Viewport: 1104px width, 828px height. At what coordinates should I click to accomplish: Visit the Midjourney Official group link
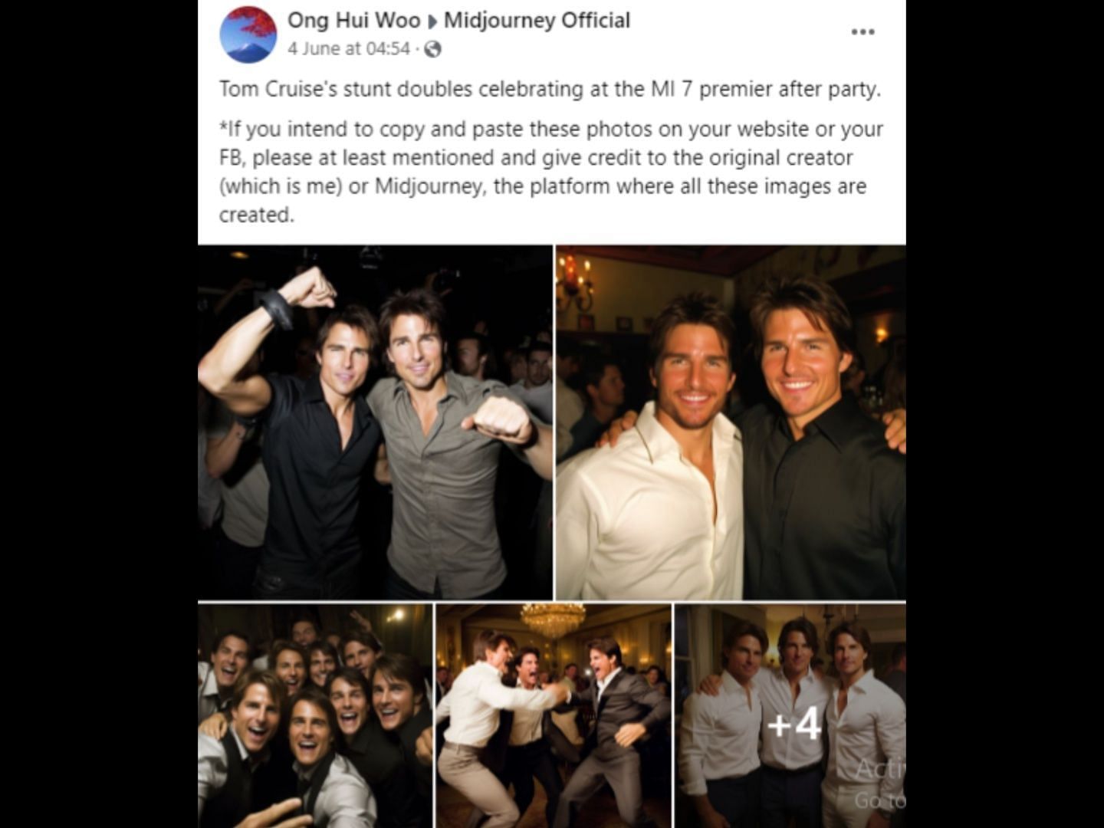coord(537,20)
